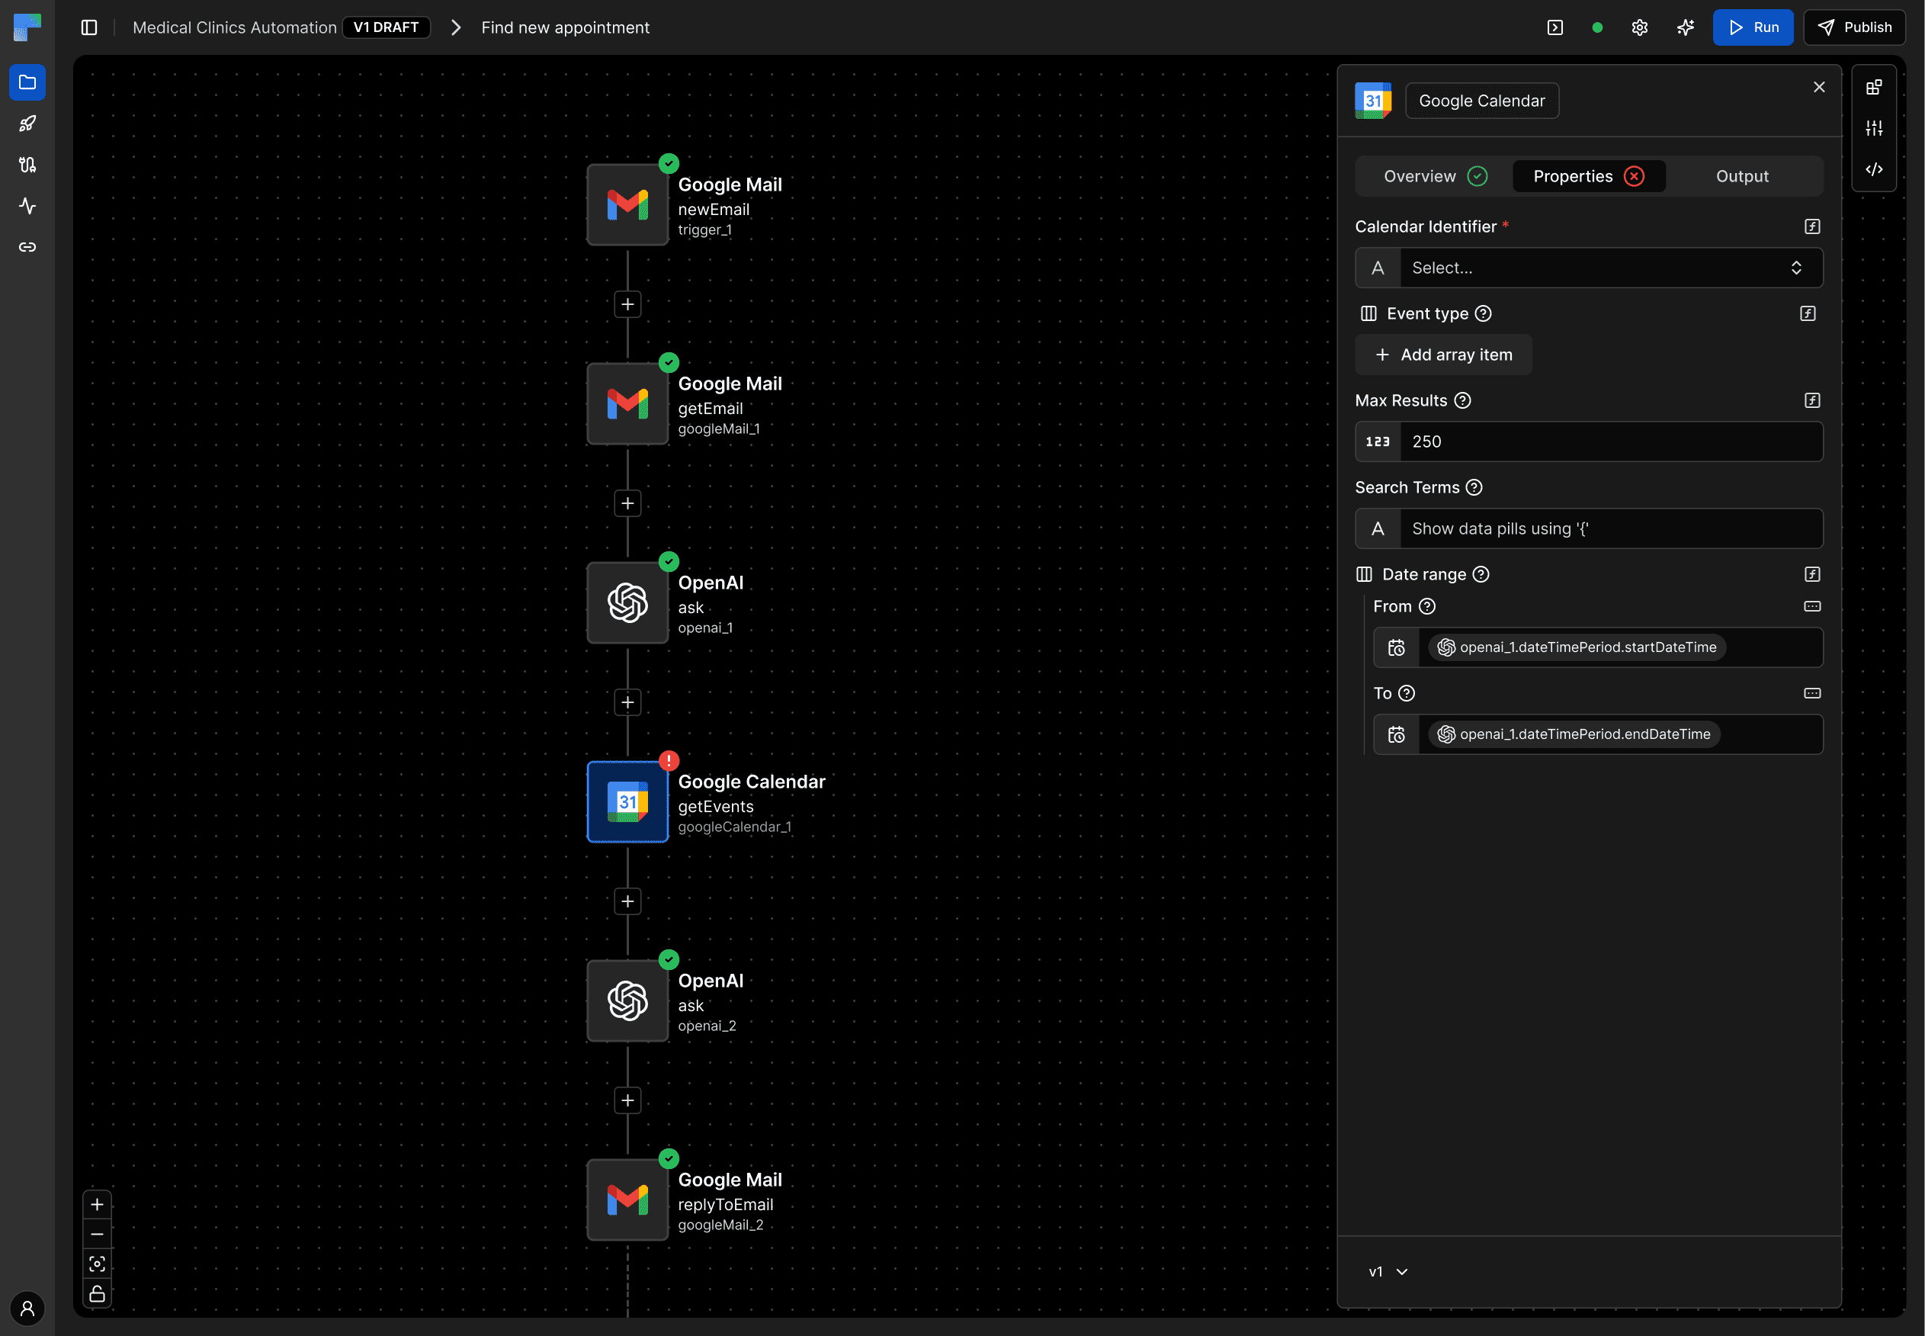Collapse the Find new appointment breadcrumb chevron

[x=455, y=27]
